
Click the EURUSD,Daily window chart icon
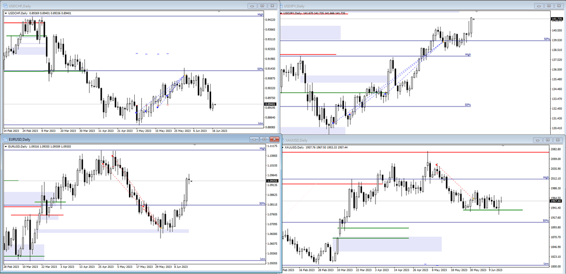[x=5, y=139]
